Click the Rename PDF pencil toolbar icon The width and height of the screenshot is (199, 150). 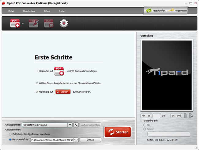coord(34,23)
